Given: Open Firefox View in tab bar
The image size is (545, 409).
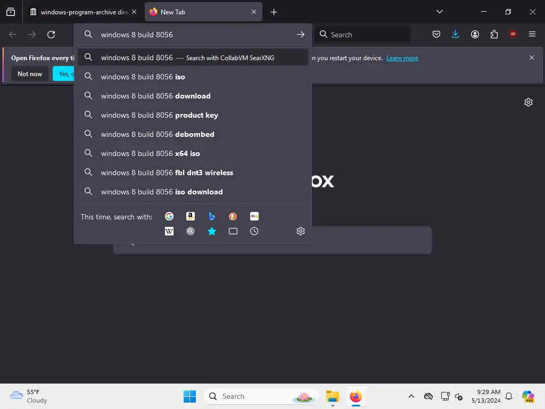Looking at the screenshot, I should [11, 12].
